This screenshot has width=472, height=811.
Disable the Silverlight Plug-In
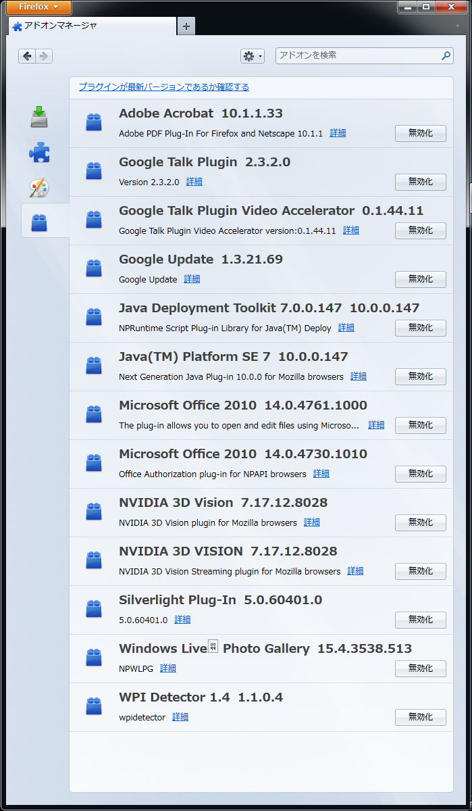coord(420,620)
